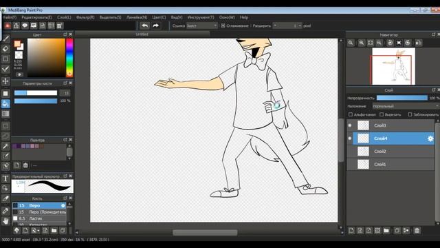
Task: Toggle visibility of Слой3
Action: pyautogui.click(x=350, y=125)
